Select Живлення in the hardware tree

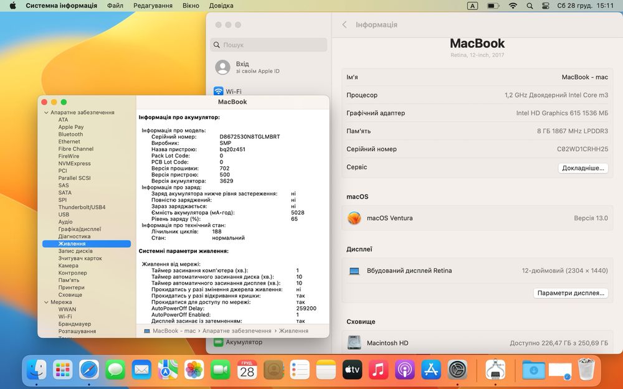click(x=87, y=244)
